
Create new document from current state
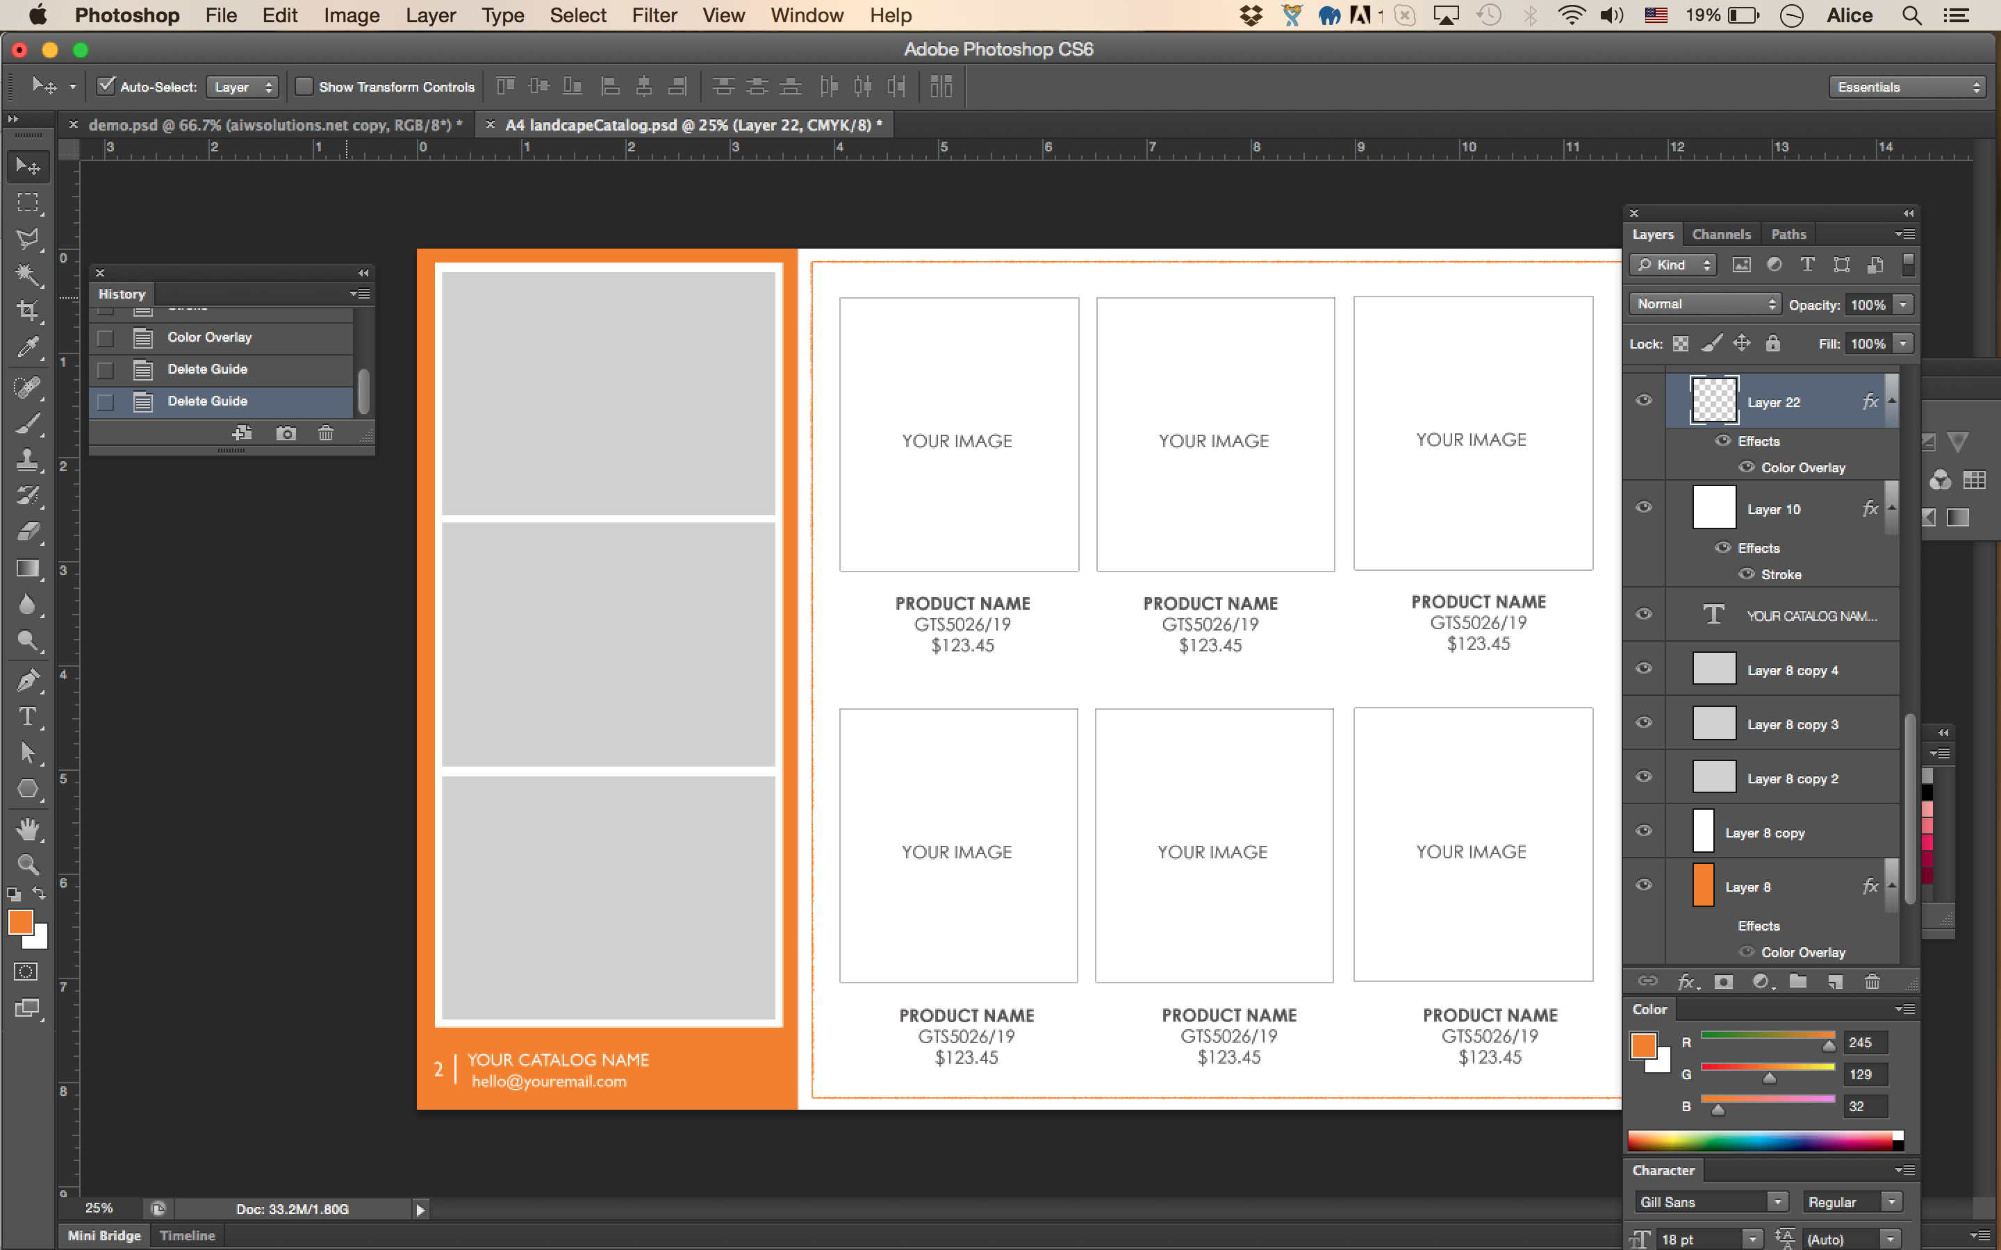pos(242,433)
